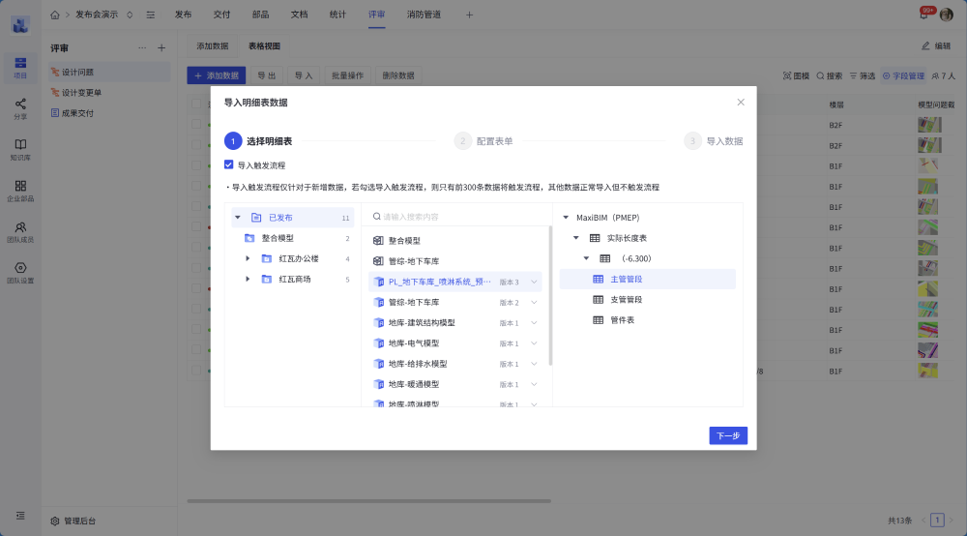The width and height of the screenshot is (967, 536).
Task: Open version dropdown for PL_地下车库 model
Action: 534,283
